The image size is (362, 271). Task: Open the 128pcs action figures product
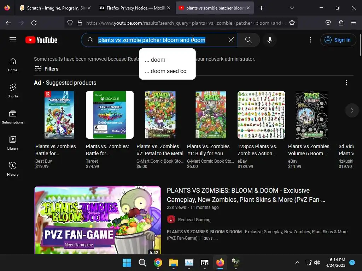tap(261, 130)
